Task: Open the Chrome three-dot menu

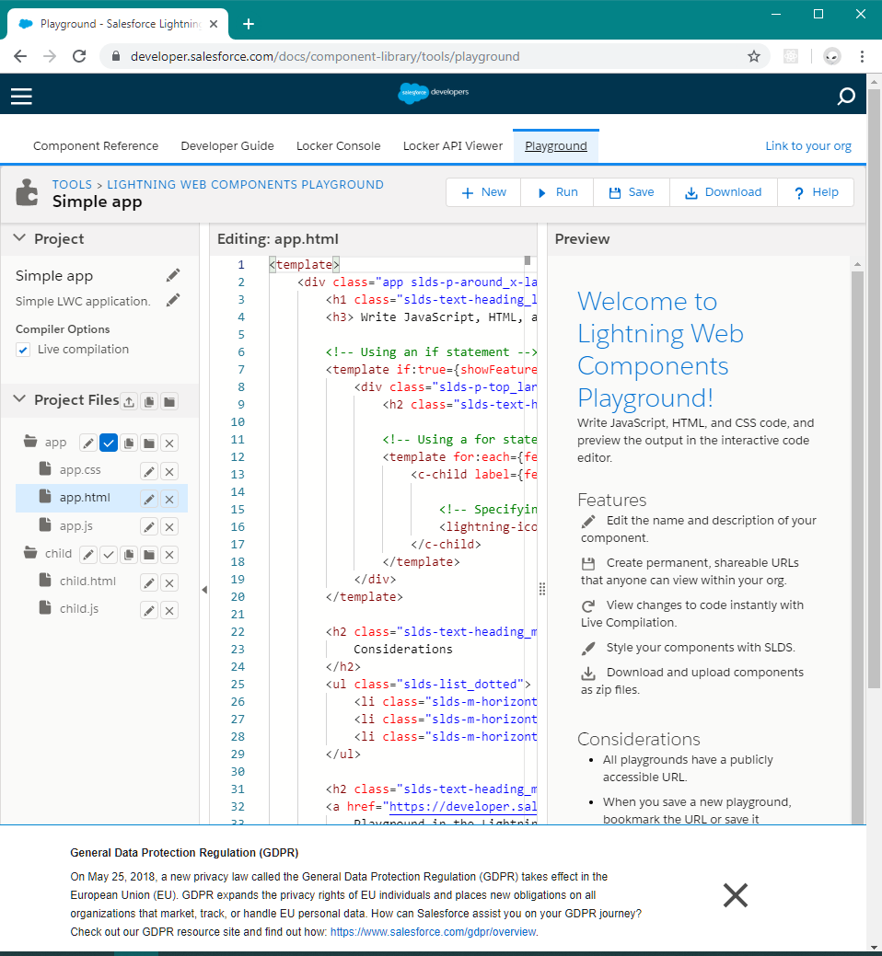Action: coord(862,57)
